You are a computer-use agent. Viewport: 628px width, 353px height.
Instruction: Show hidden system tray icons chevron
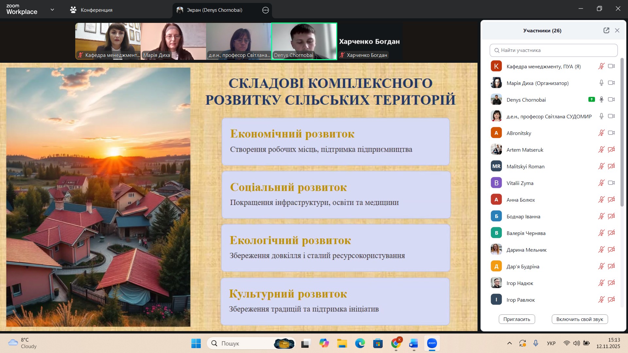point(509,343)
